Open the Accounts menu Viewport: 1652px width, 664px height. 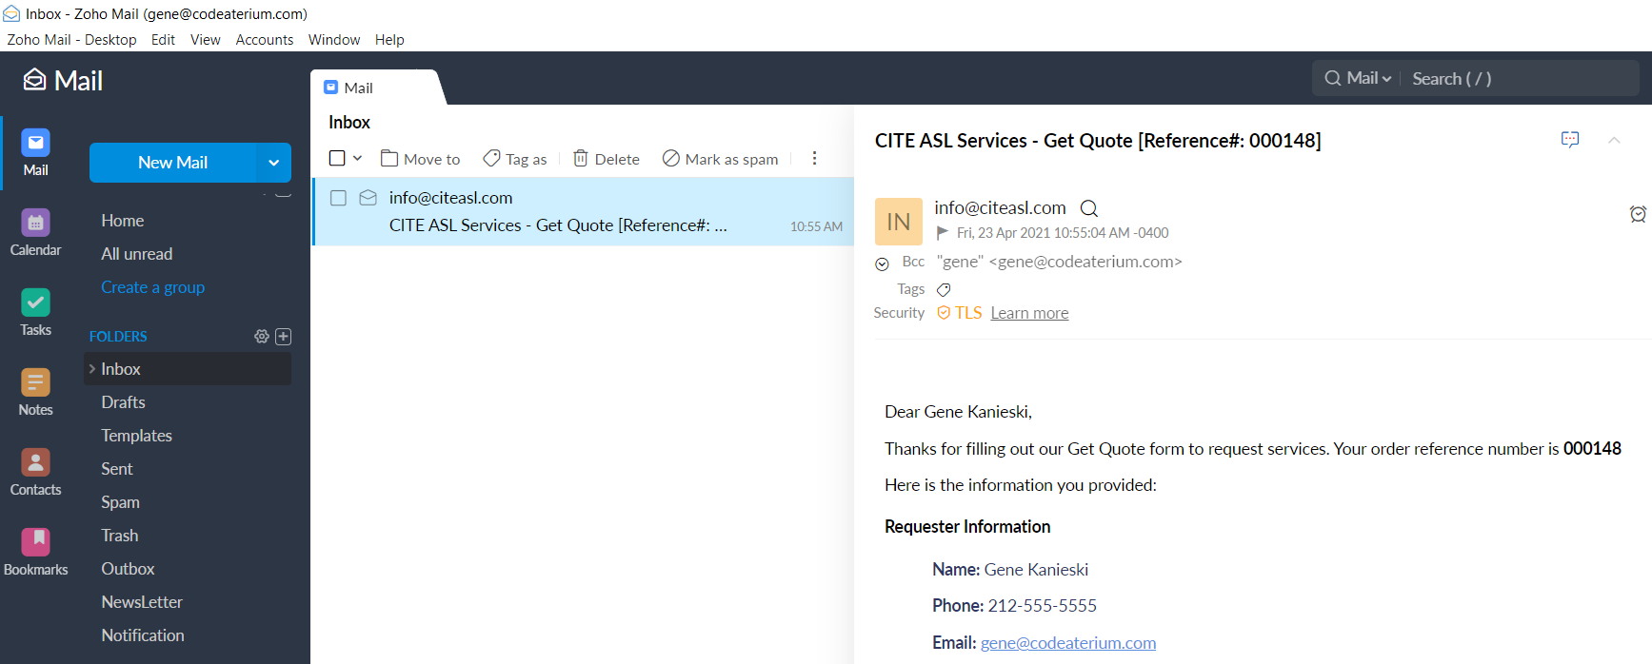click(265, 40)
